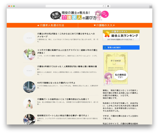Viewport: 159px width, 134px height.
Task: Click the medal icon on ranking banner
Action: (107, 34)
